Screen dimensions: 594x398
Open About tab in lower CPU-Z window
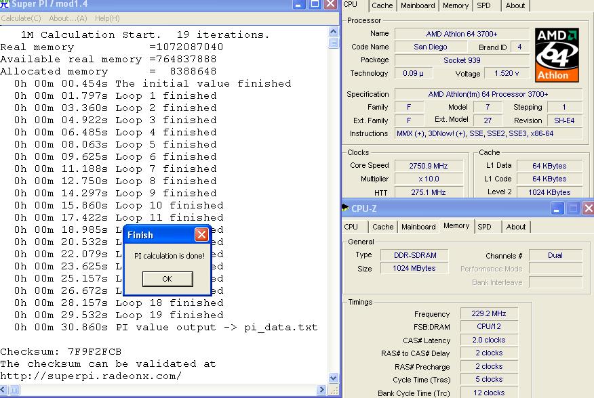(x=515, y=227)
